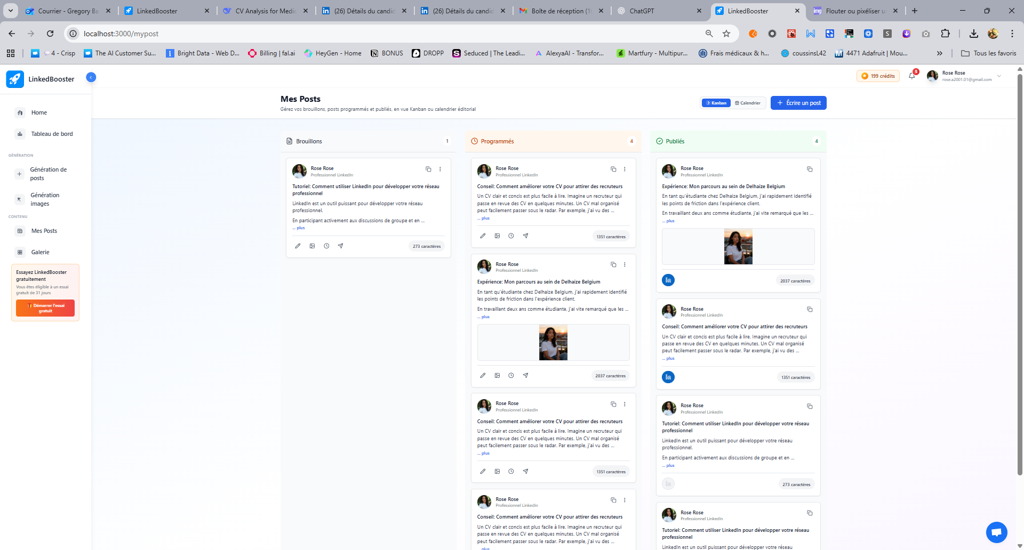Click the image icon on the Brouillons draft card
The height and width of the screenshot is (550, 1024).
[x=312, y=246]
